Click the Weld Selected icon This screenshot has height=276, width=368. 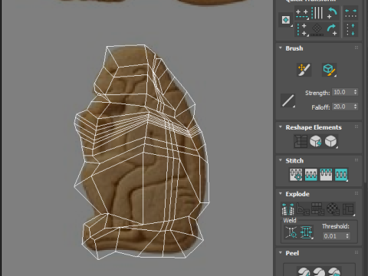(x=306, y=232)
